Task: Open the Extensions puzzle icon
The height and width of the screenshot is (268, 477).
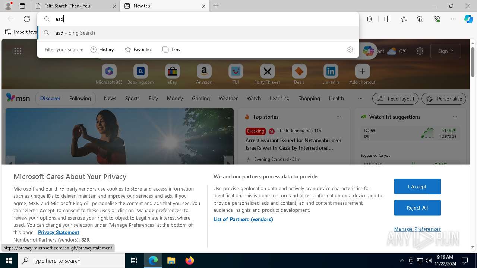Action: coord(369,19)
